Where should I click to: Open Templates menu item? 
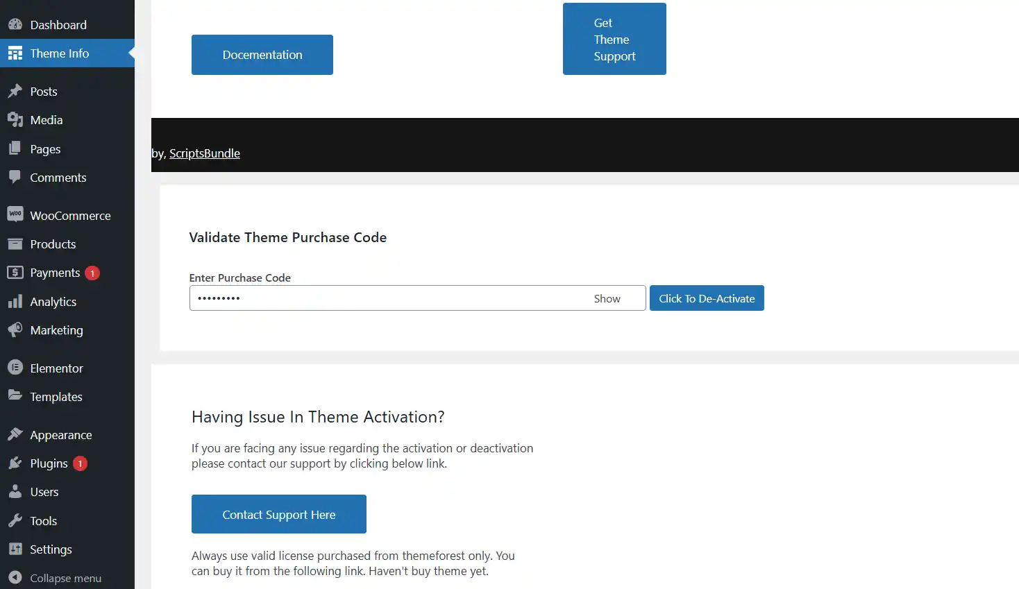point(67,397)
